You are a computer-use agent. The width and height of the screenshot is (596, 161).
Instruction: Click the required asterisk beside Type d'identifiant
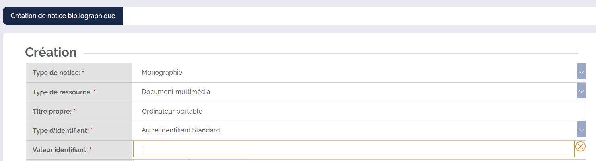(x=91, y=130)
